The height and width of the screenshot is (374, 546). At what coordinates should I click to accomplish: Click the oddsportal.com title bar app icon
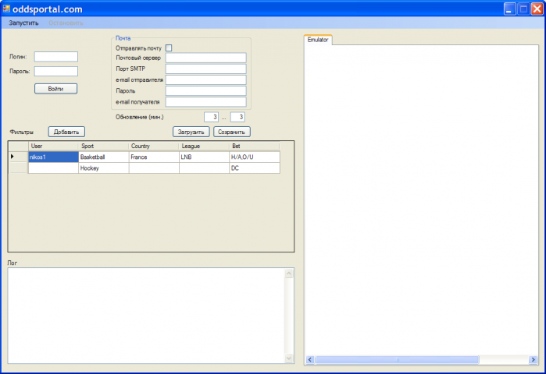coord(6,9)
